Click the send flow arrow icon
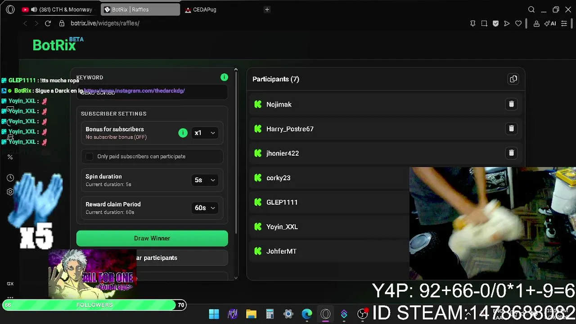 pyautogui.click(x=507, y=23)
